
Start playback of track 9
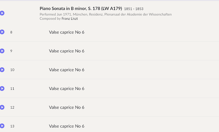[2, 51]
